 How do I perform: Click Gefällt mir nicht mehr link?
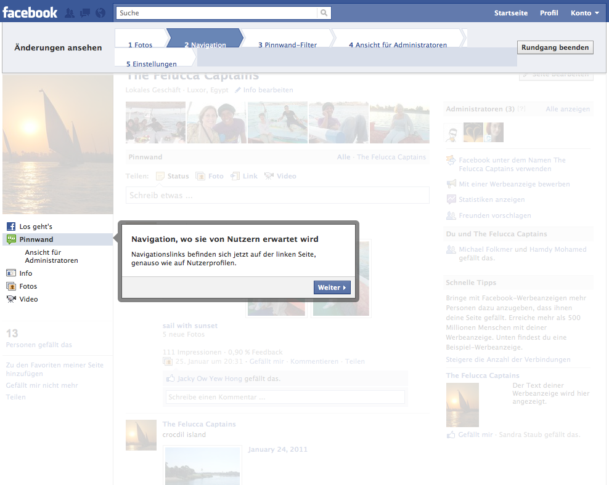(42, 385)
